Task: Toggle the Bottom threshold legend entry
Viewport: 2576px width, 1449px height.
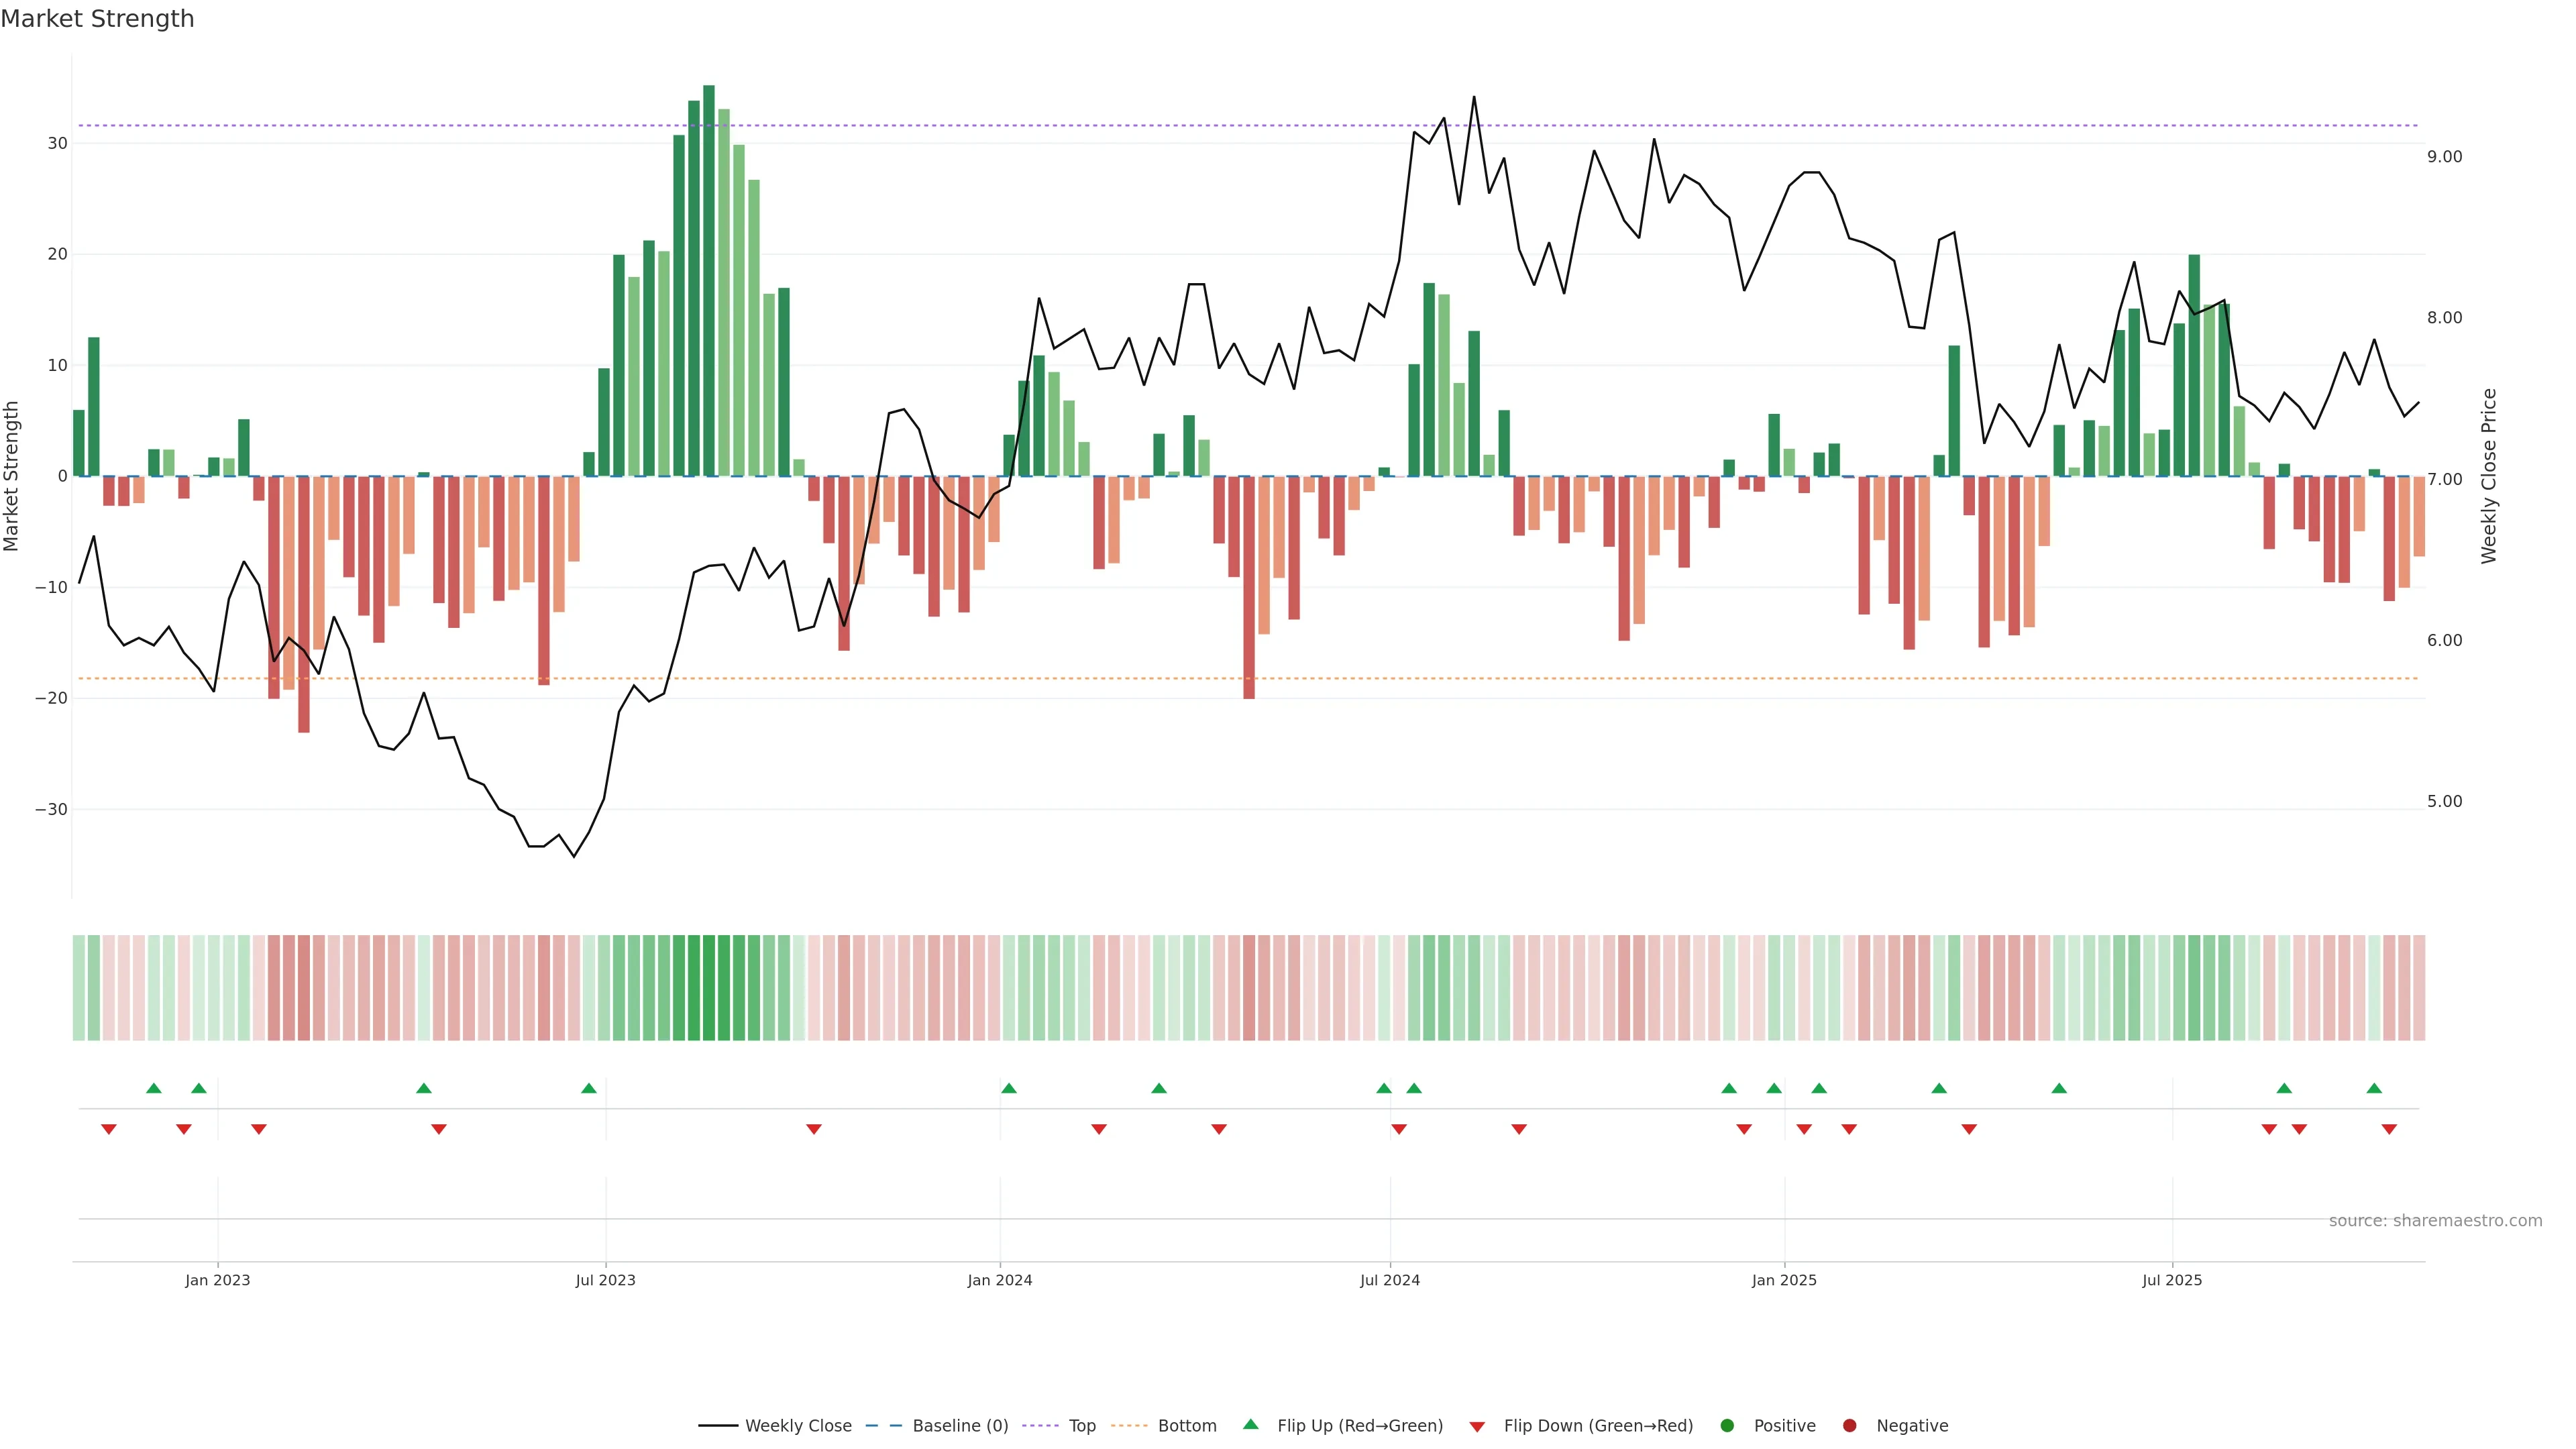Action: coord(1187,1426)
